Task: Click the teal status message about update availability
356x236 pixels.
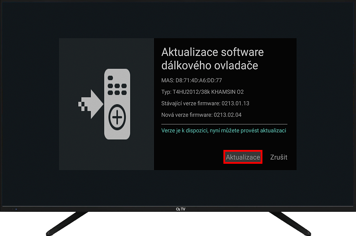Action: (224, 131)
